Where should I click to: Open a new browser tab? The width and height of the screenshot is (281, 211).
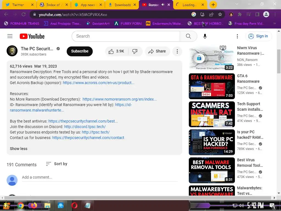pos(213,5)
